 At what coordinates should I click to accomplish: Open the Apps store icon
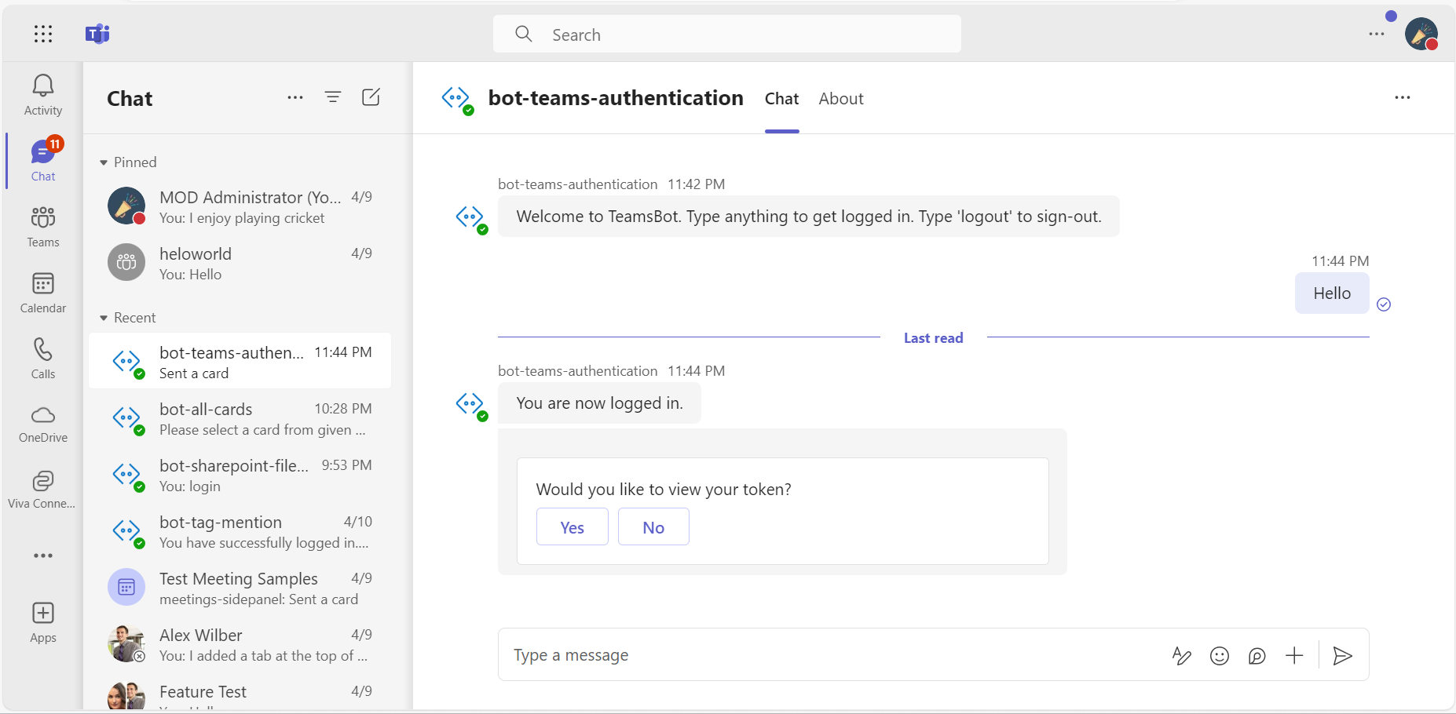43,623
